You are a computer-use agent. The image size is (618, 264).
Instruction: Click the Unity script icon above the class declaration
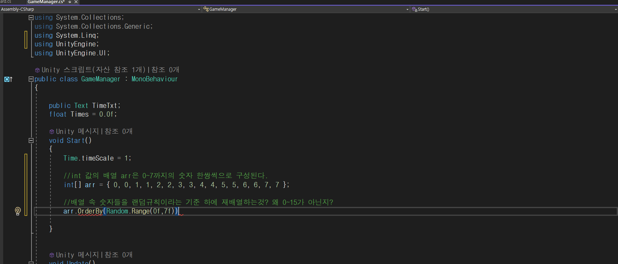(37, 70)
